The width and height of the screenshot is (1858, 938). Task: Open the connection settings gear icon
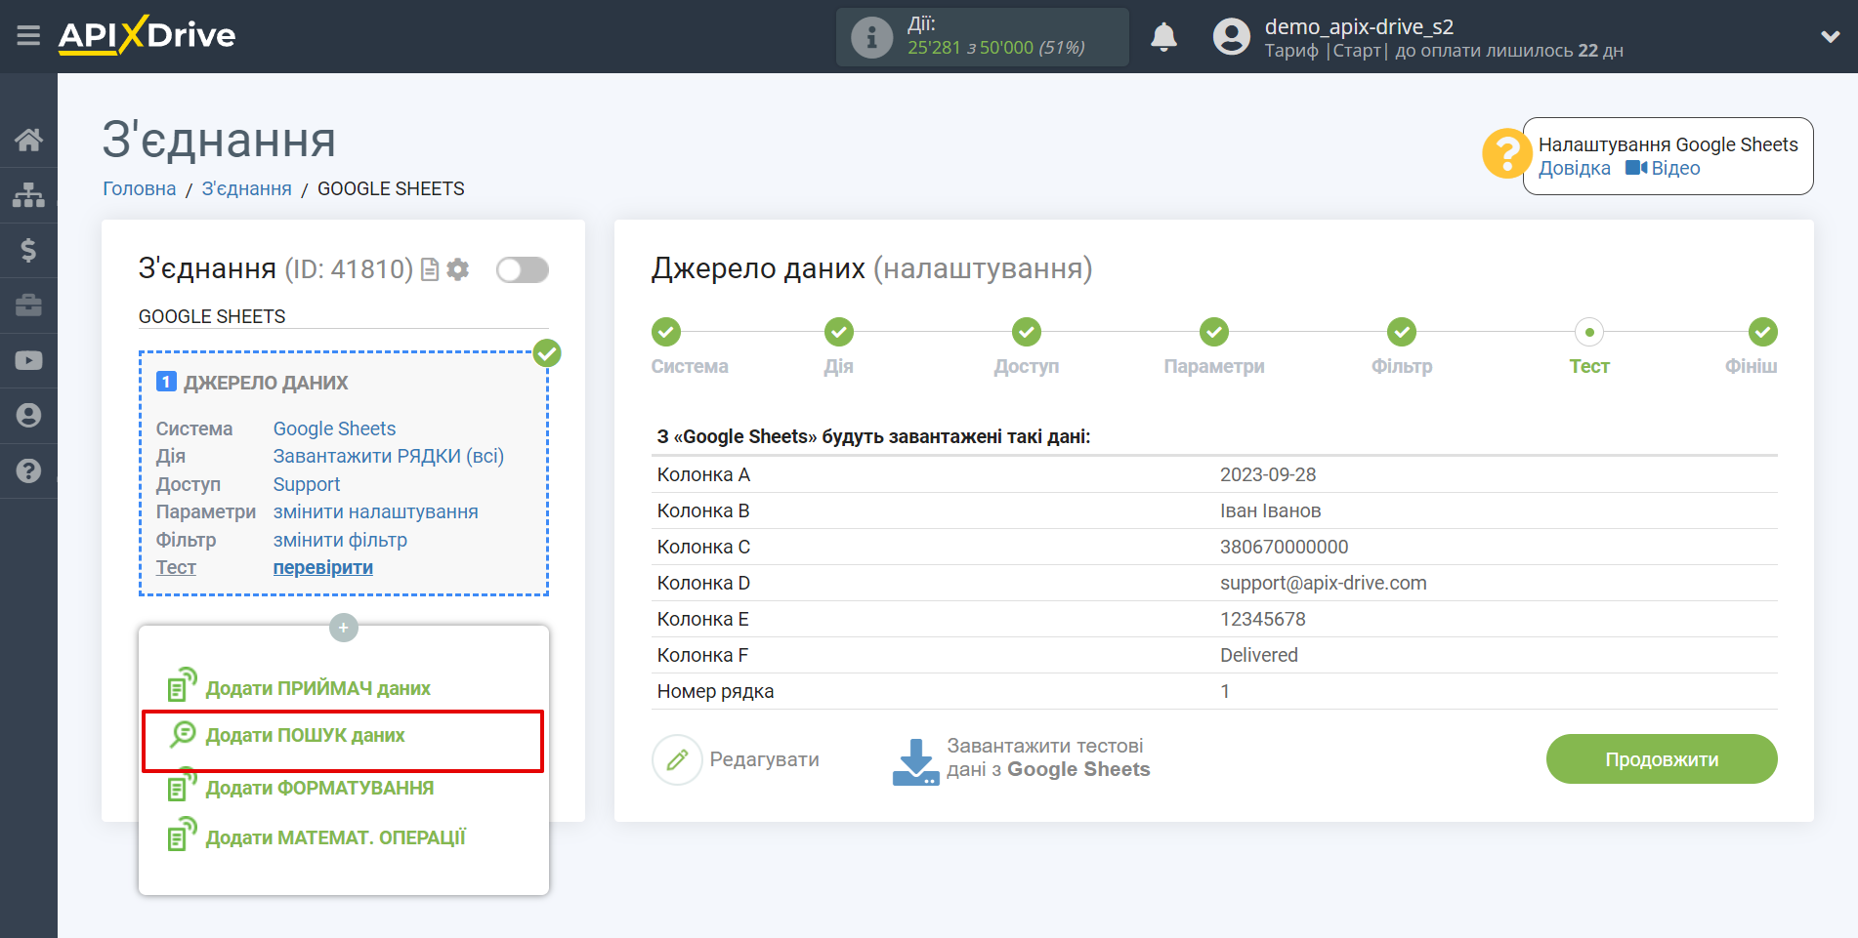457,269
